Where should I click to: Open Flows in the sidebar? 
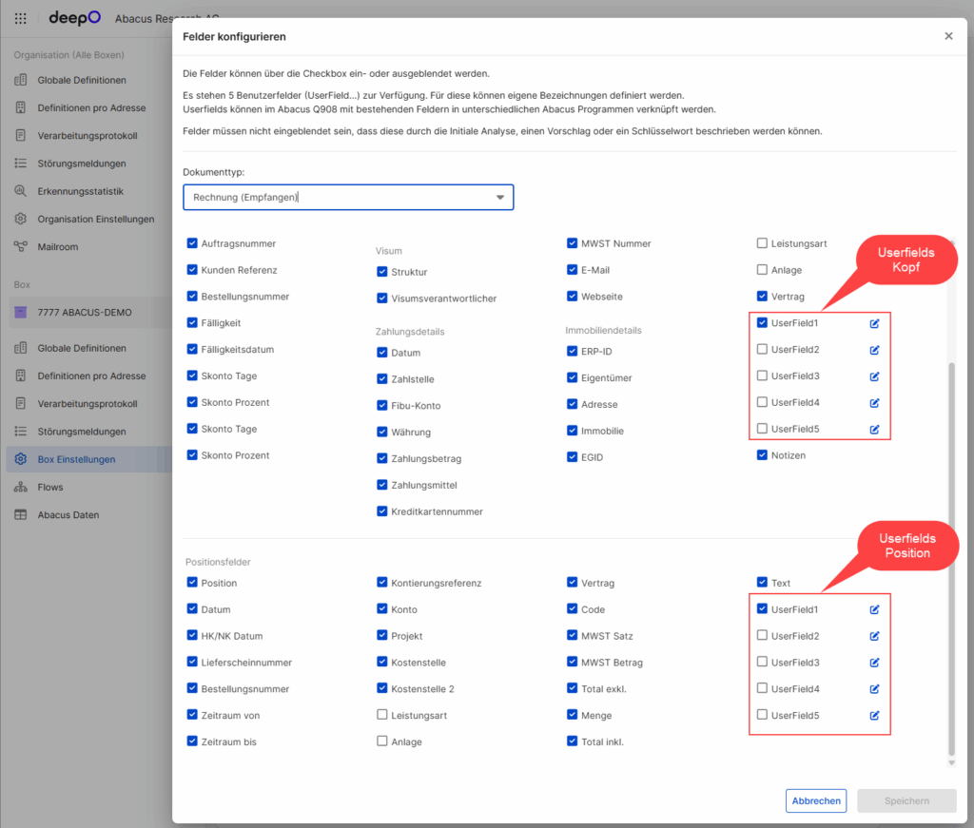(x=50, y=488)
